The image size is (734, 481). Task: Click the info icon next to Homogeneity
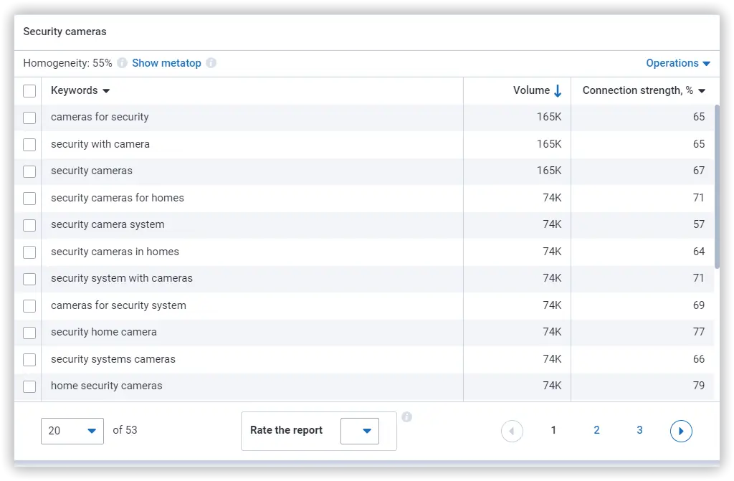pyautogui.click(x=122, y=63)
